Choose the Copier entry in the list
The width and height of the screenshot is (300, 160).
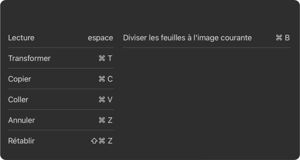point(61,79)
